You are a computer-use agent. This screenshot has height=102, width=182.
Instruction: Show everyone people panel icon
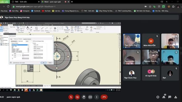[x=164, y=97]
